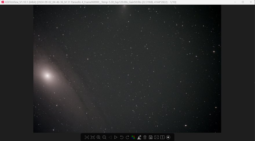This screenshot has height=141, width=255.
Task: Click the bright Andromeda galaxy core
Action: click(47, 76)
